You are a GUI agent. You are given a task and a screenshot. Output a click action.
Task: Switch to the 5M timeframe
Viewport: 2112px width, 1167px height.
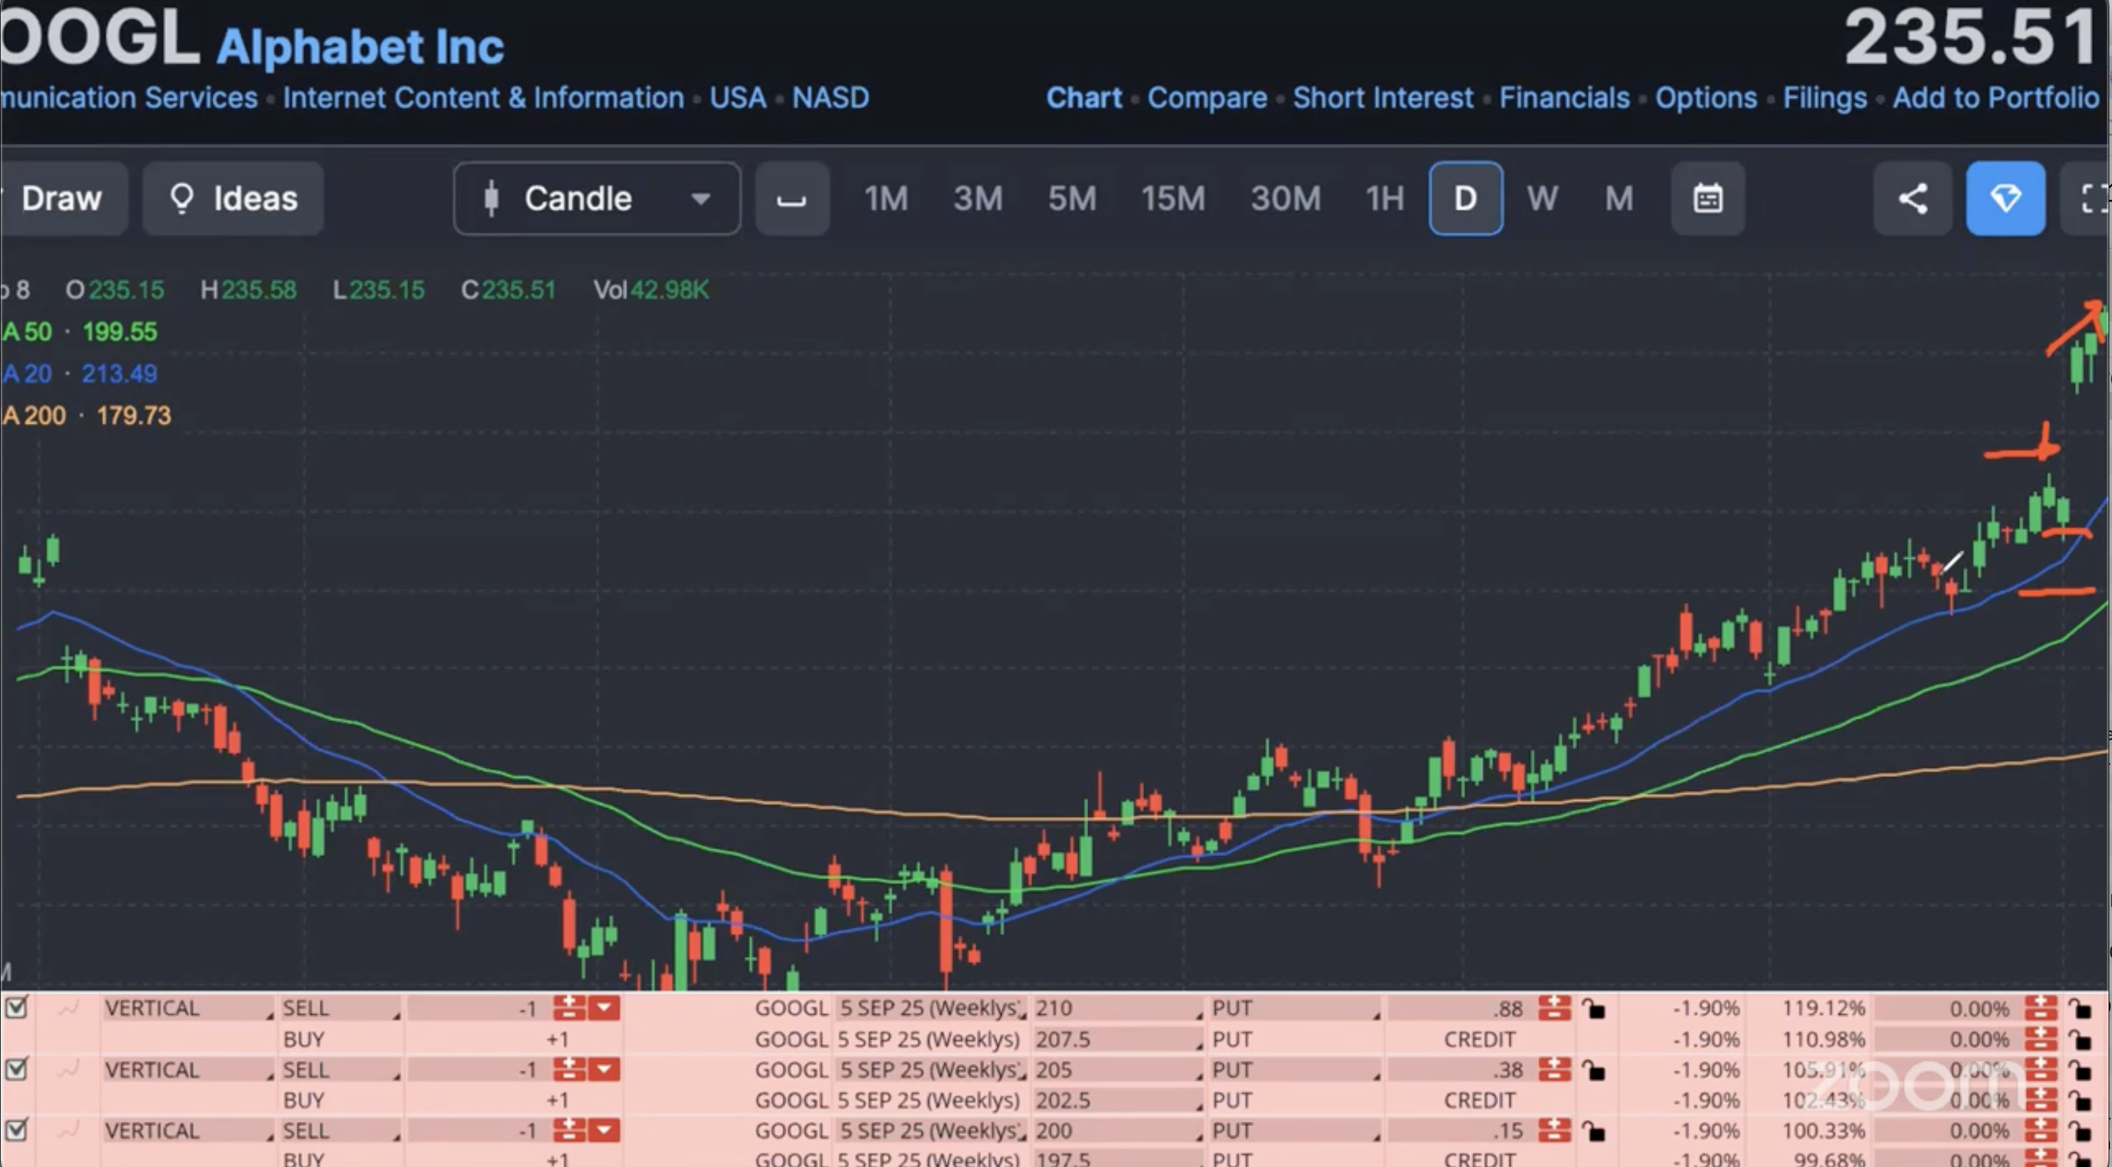pos(1072,198)
